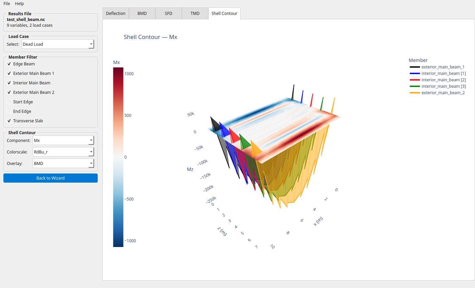The image size is (475, 288).
Task: Expand the Component Mx dropdown
Action: point(63,141)
